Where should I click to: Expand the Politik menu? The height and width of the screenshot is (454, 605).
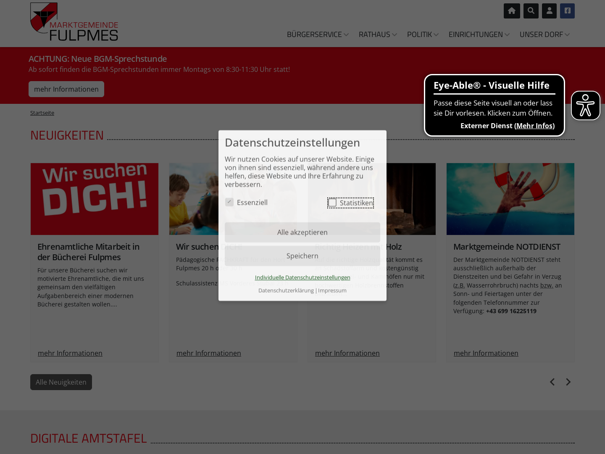tap(423, 34)
